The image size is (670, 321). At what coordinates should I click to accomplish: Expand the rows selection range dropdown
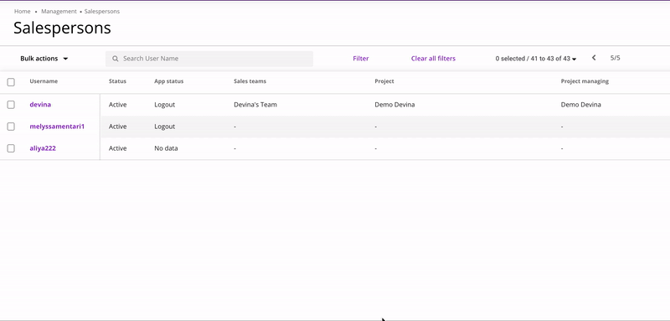536,59
